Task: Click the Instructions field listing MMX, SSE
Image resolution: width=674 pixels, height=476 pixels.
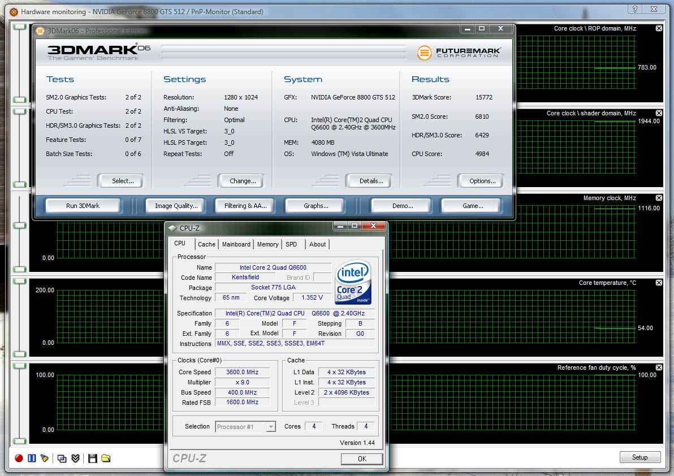Action: coord(295,343)
